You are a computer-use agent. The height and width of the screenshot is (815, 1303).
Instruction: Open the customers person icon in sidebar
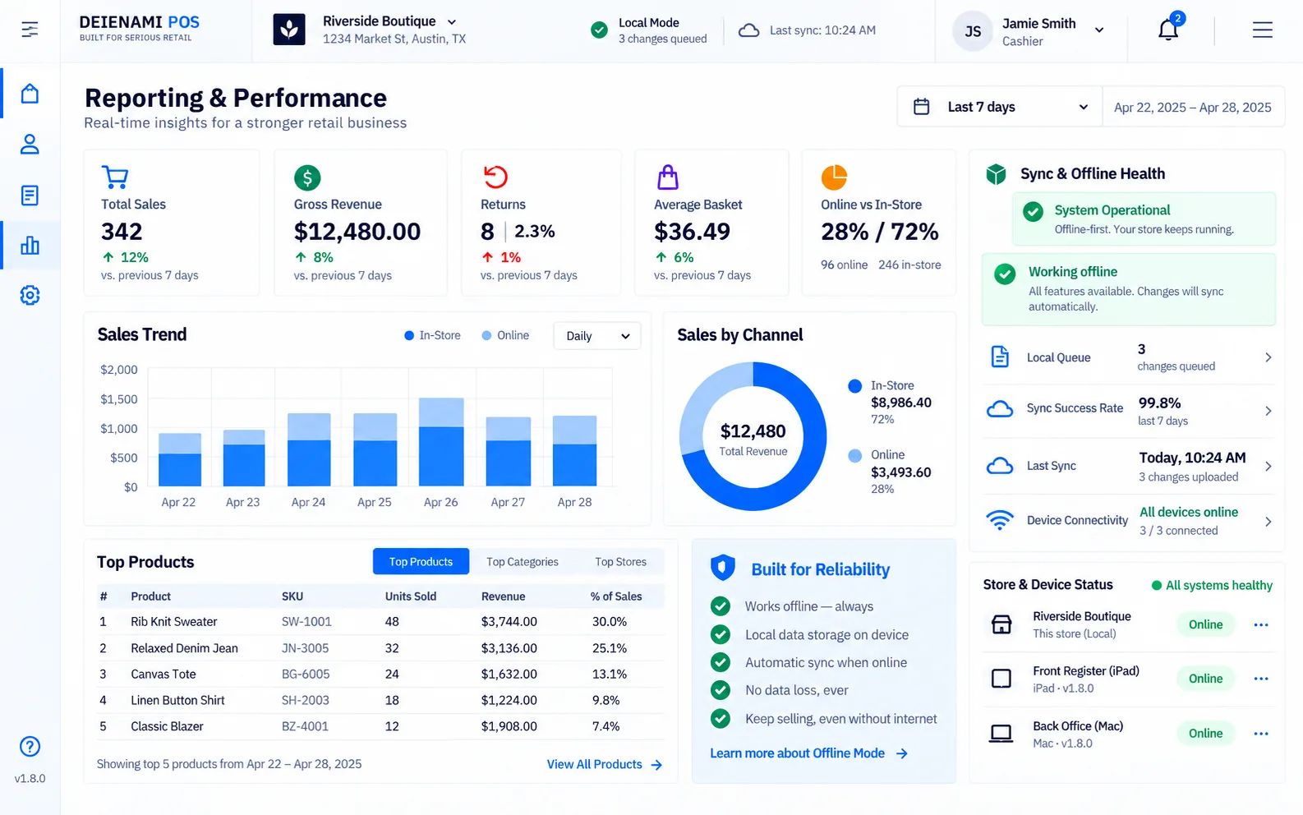[30, 145]
